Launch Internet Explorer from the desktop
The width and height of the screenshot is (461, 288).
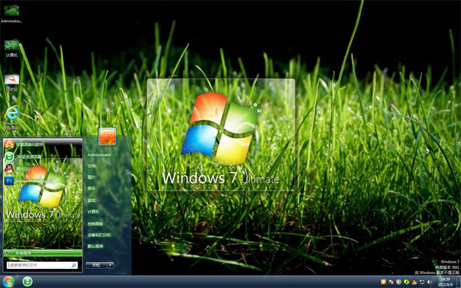[12, 118]
